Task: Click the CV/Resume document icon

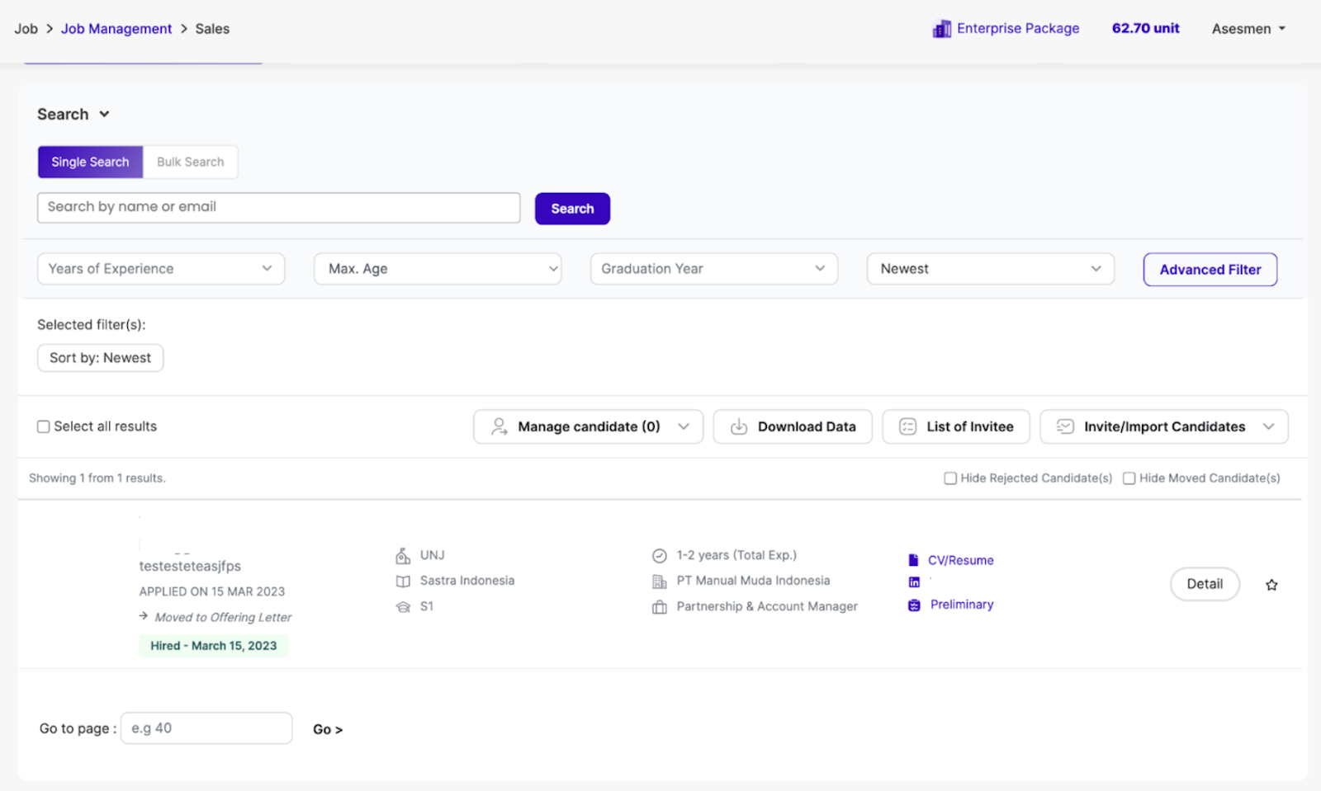Action: (x=914, y=560)
